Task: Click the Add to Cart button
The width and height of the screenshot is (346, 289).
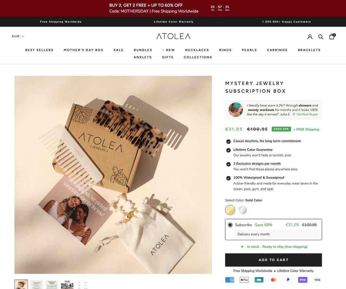Action: click(273, 260)
